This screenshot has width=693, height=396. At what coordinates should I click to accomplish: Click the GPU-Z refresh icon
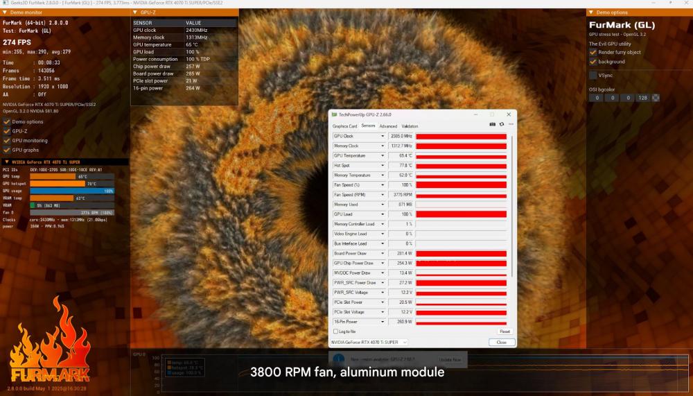tap(501, 124)
